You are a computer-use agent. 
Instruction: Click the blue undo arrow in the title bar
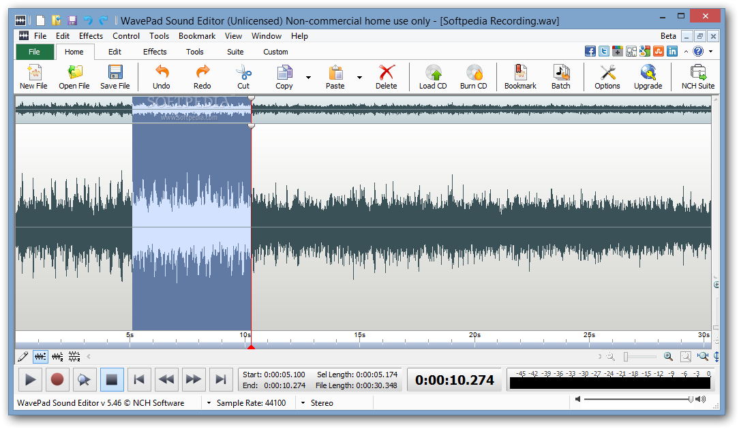pos(88,20)
